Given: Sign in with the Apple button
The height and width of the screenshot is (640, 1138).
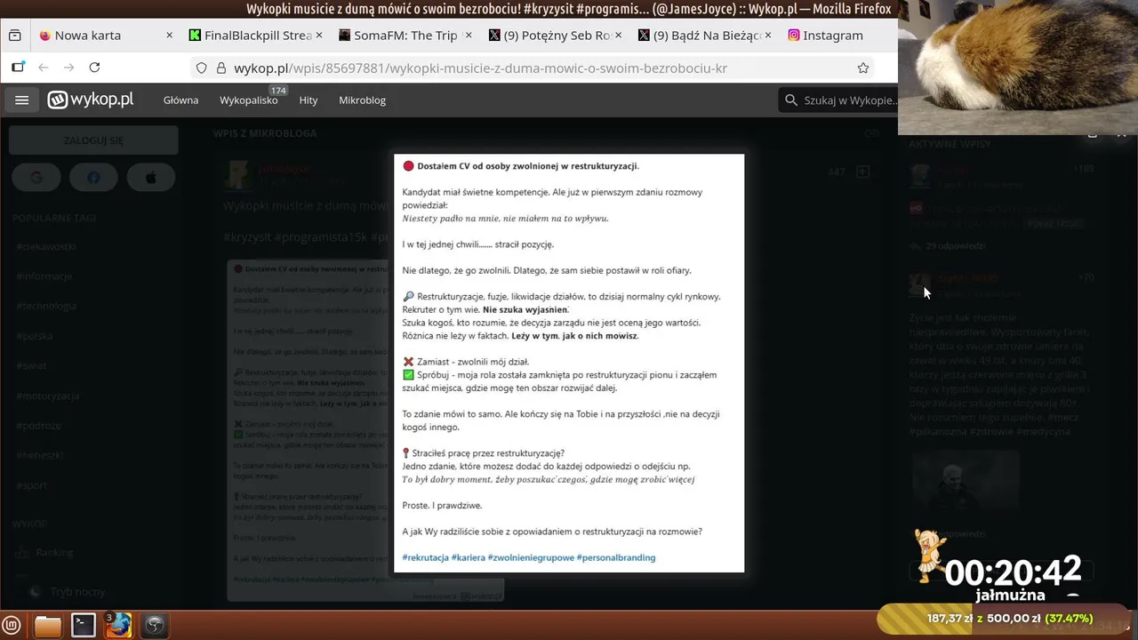Looking at the screenshot, I should point(151,178).
